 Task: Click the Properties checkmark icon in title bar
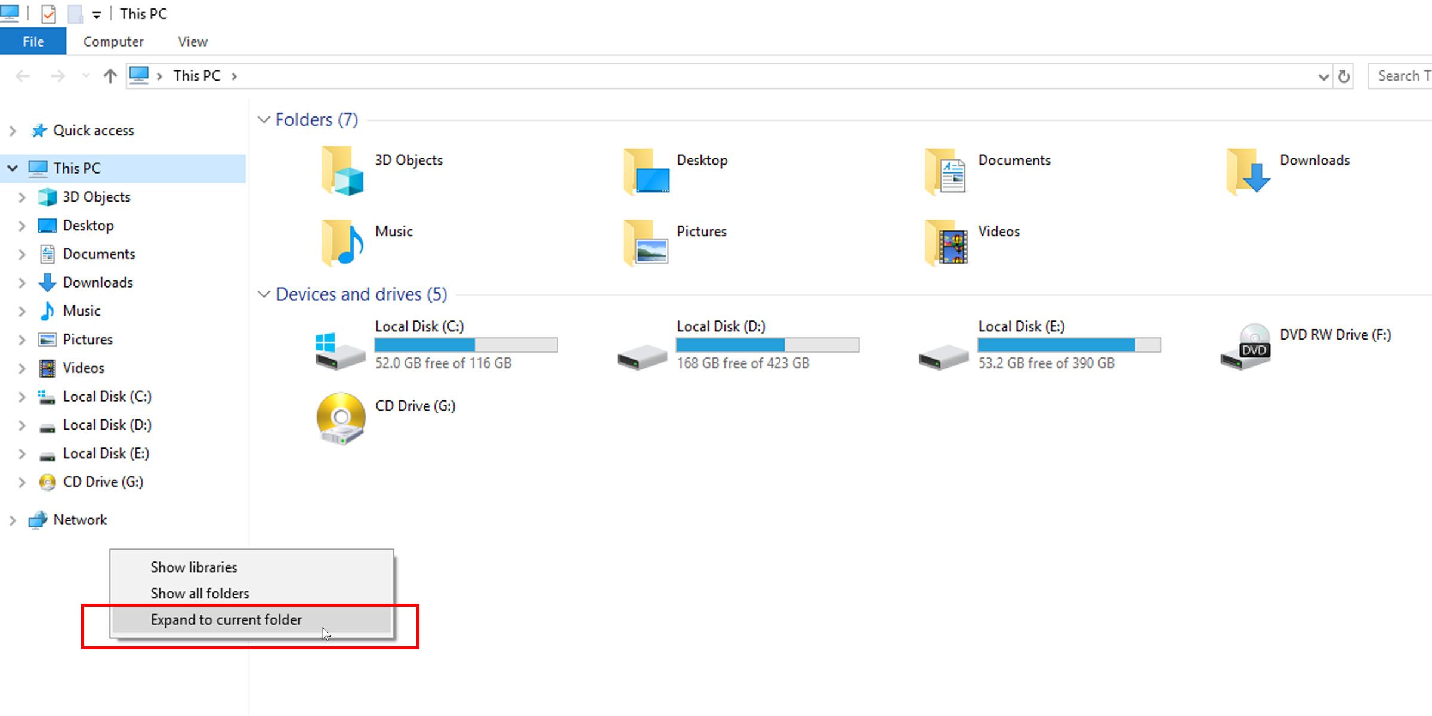coord(48,14)
